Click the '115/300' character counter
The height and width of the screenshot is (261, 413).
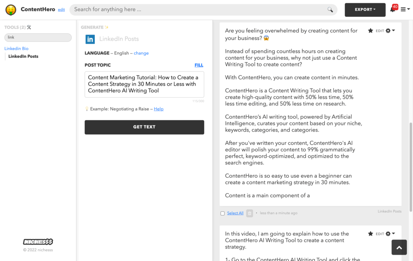[x=198, y=101]
